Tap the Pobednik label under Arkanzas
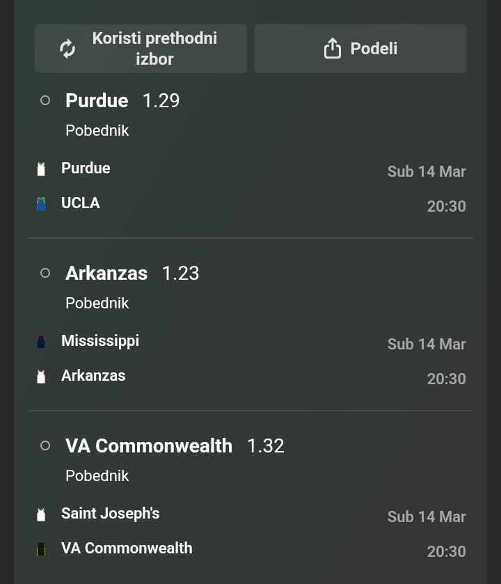 tap(97, 303)
